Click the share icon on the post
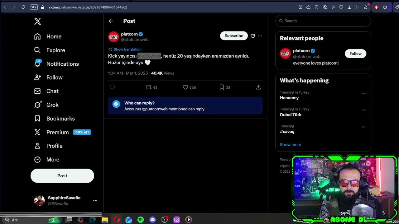 pos(258,87)
